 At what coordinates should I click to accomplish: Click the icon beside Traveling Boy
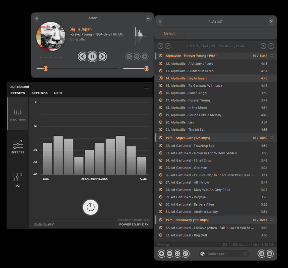(161, 146)
